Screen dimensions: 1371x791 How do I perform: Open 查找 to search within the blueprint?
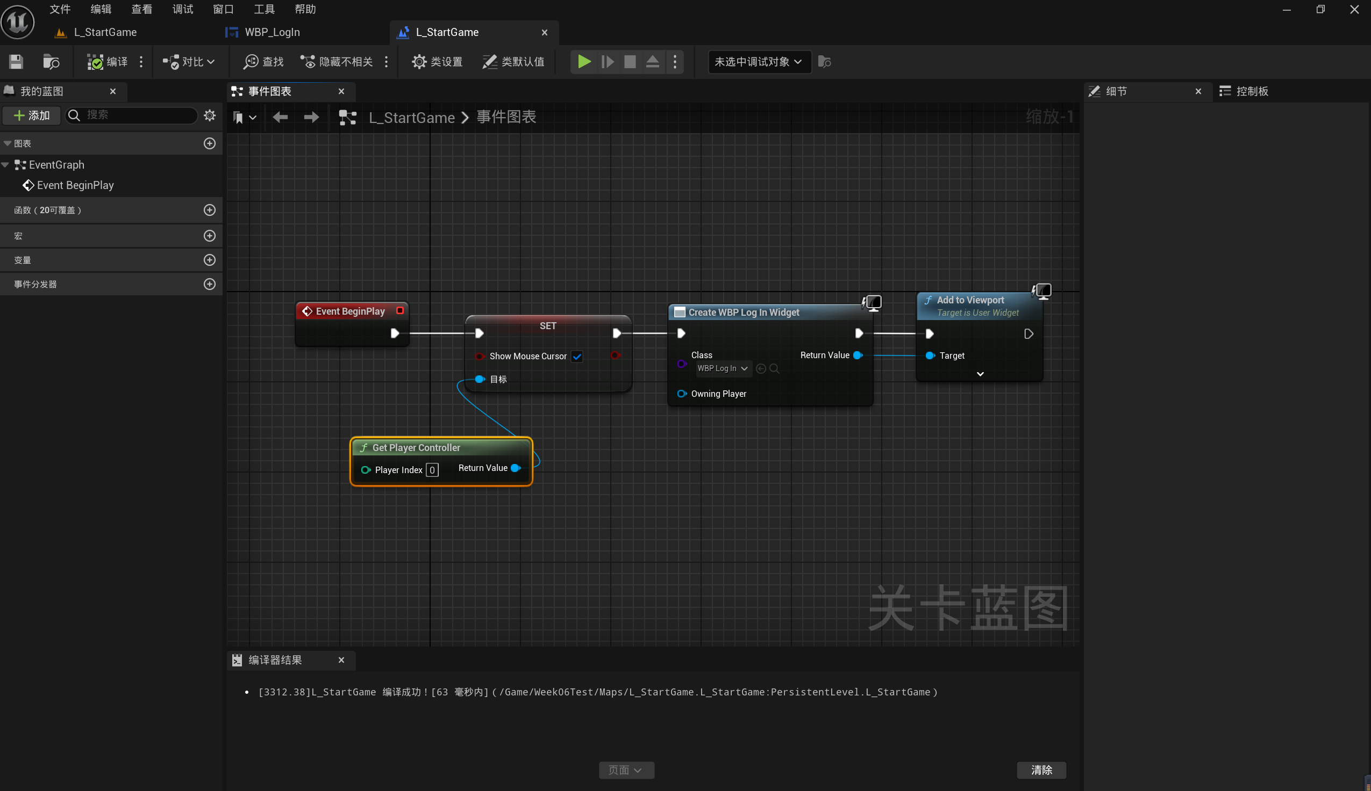263,61
